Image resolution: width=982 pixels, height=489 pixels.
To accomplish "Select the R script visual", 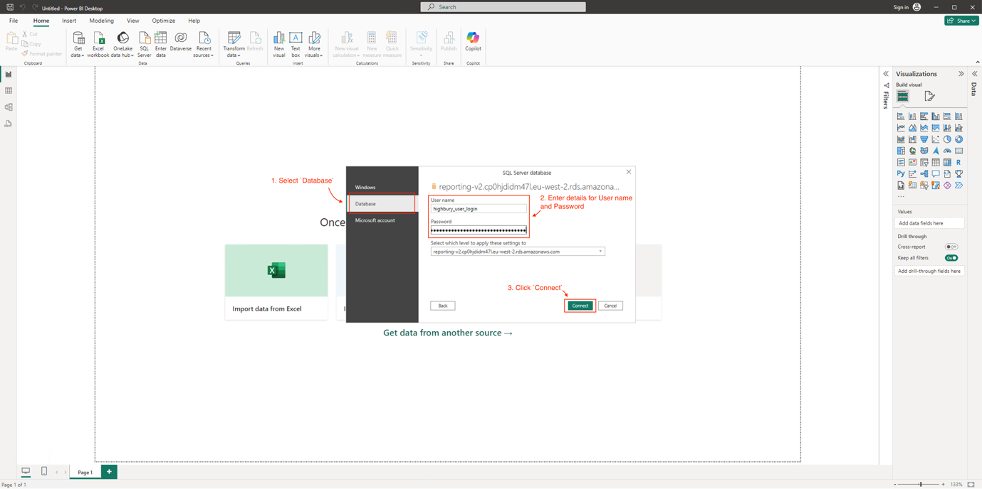I will [x=959, y=162].
